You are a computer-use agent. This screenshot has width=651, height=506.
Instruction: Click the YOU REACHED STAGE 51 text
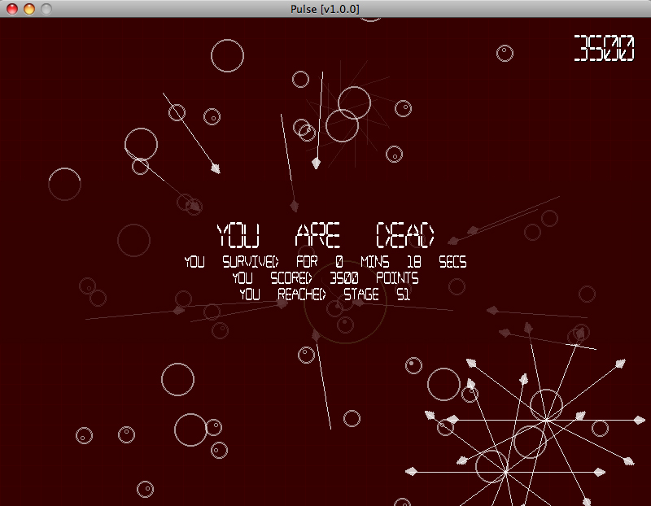point(325,294)
